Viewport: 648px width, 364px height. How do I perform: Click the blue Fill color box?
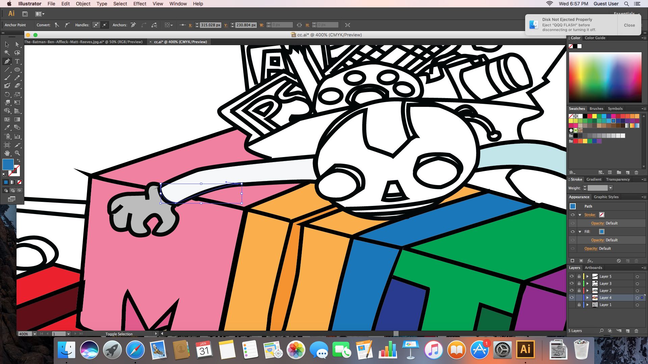point(8,164)
